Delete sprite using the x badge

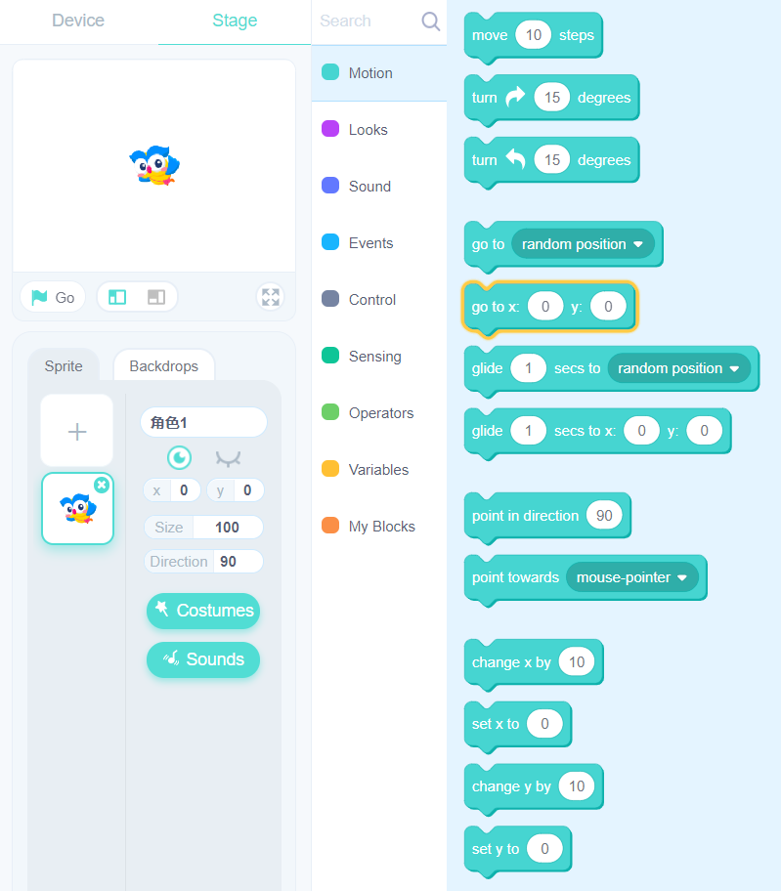(102, 485)
